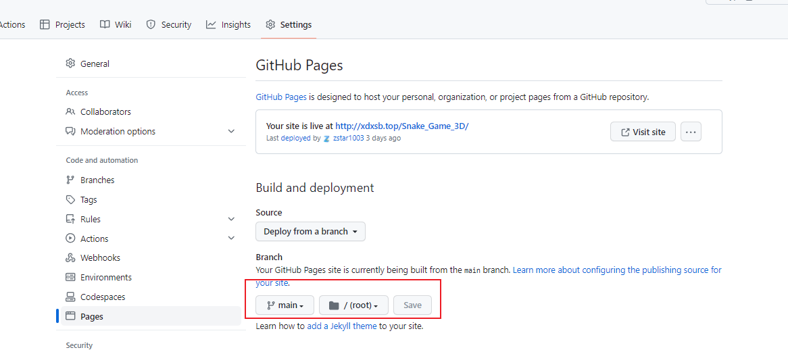Screen dimensions: 788x350
Task: Open the Insights tab
Action: click(x=228, y=24)
